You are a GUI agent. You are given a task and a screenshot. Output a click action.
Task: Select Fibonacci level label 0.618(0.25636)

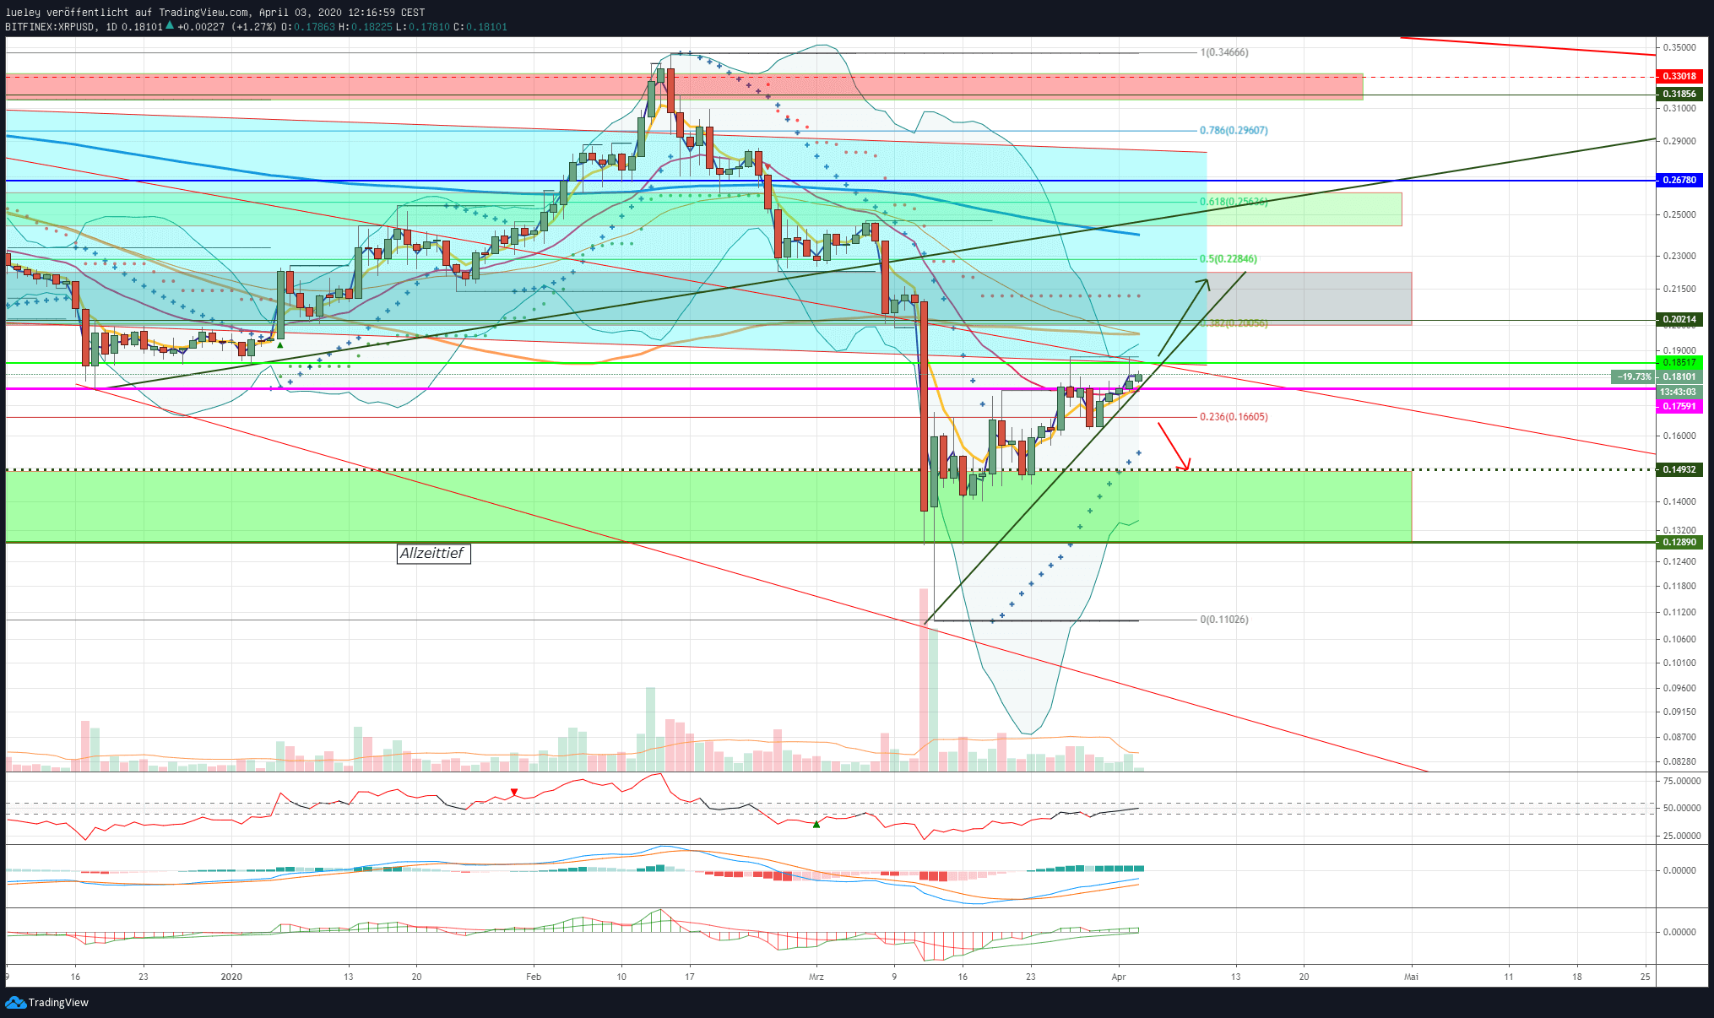(1234, 202)
